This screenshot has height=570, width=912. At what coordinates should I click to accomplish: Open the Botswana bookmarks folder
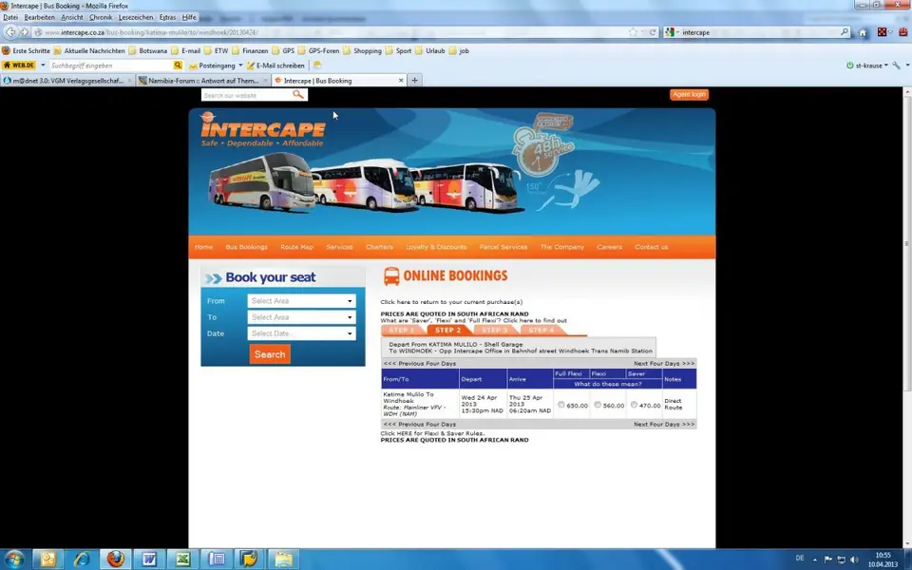(147, 50)
